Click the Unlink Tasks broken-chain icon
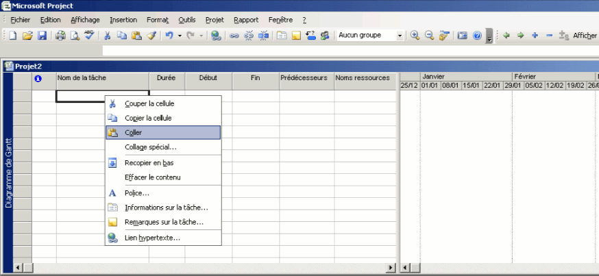The image size is (599, 276). pyautogui.click(x=249, y=36)
